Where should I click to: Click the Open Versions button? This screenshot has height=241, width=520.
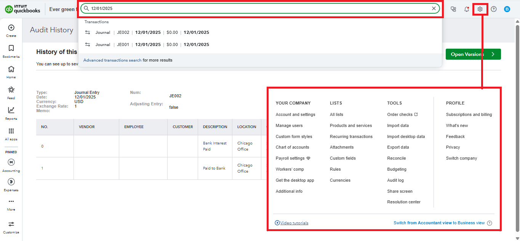[x=473, y=54]
